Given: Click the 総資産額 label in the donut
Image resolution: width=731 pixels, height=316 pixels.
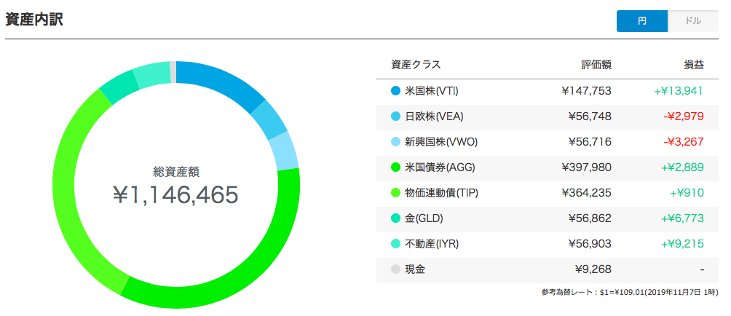Looking at the screenshot, I should [x=176, y=172].
